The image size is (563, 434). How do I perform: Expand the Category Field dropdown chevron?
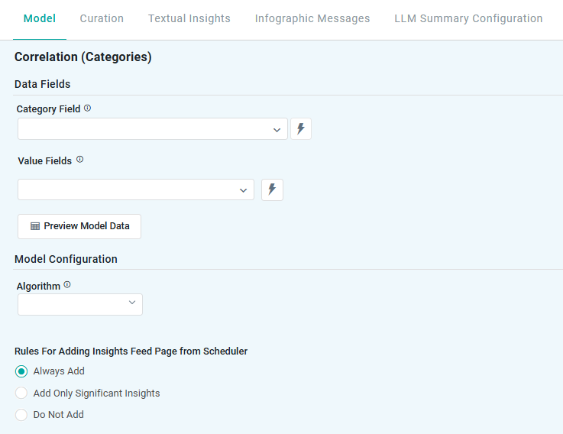277,130
